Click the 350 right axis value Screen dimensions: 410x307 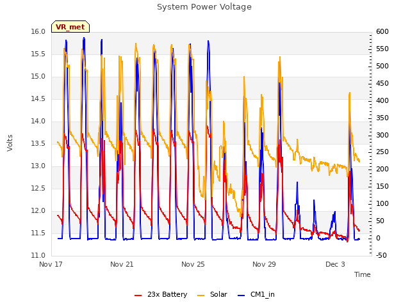(382, 118)
